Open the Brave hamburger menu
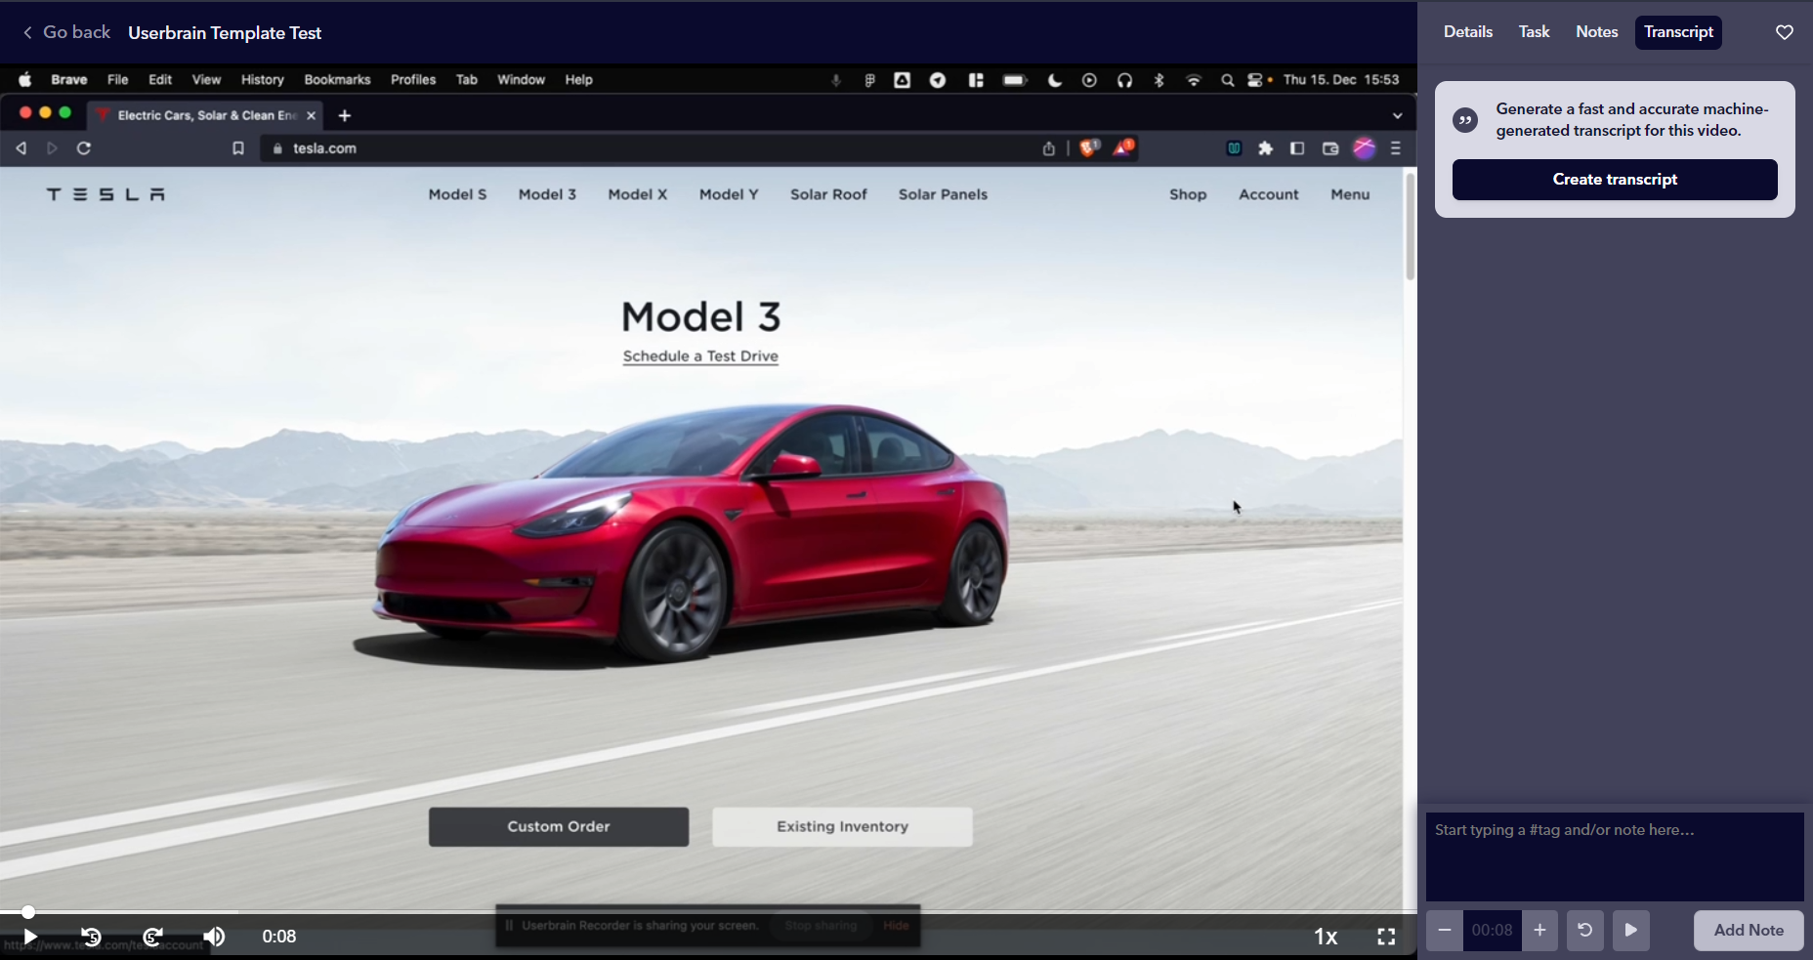Screen dimensions: 1813x960 pyautogui.click(x=1396, y=148)
